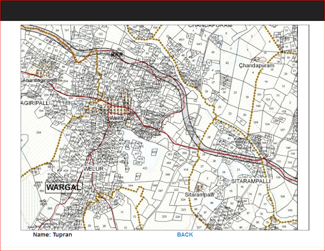Select parcel number 417

(x=137, y=154)
